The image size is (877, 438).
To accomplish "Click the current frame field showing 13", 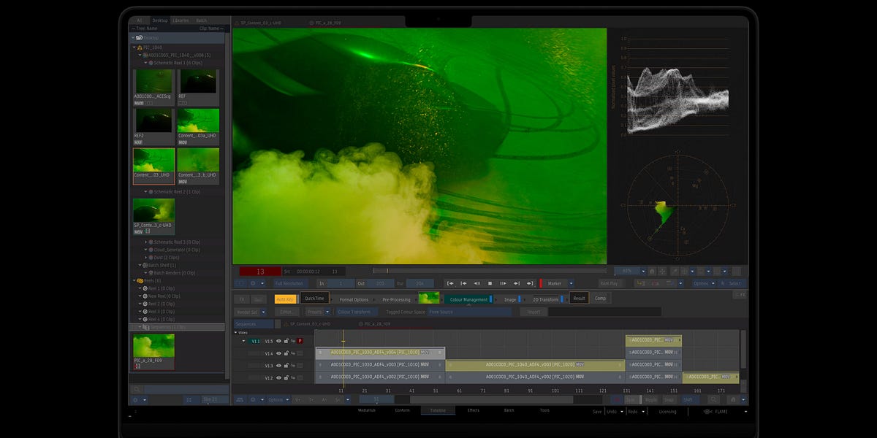I will [x=260, y=272].
